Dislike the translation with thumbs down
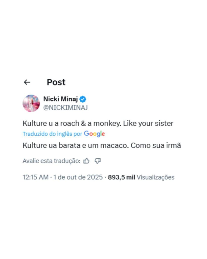This screenshot has width=207, height=259. (98, 161)
